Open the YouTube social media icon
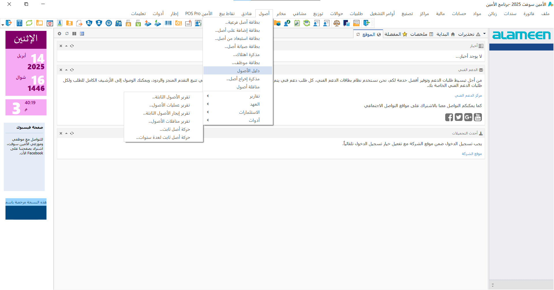554x290 pixels. [x=478, y=117]
